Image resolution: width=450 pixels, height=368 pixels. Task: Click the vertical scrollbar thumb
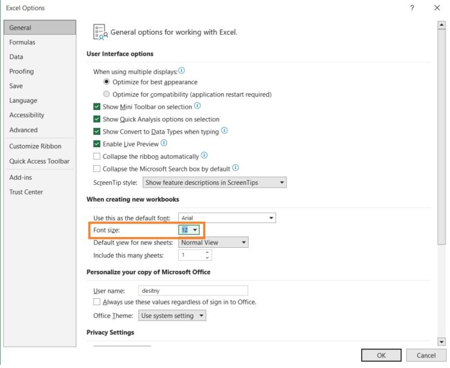[x=442, y=137]
